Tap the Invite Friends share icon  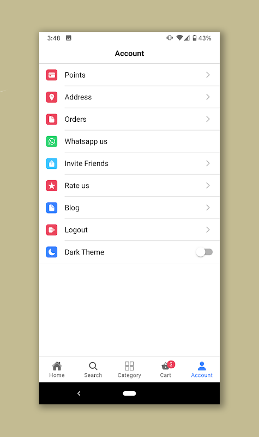pyautogui.click(x=52, y=163)
